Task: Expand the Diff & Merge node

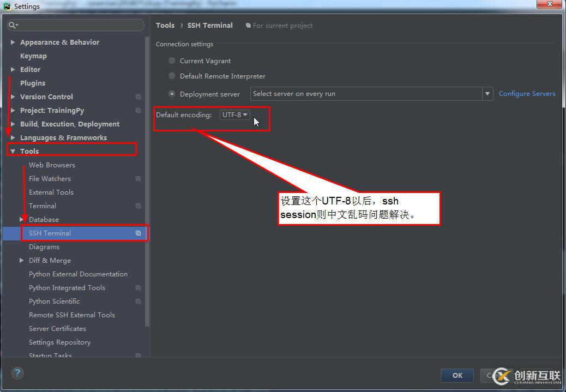Action: point(22,260)
